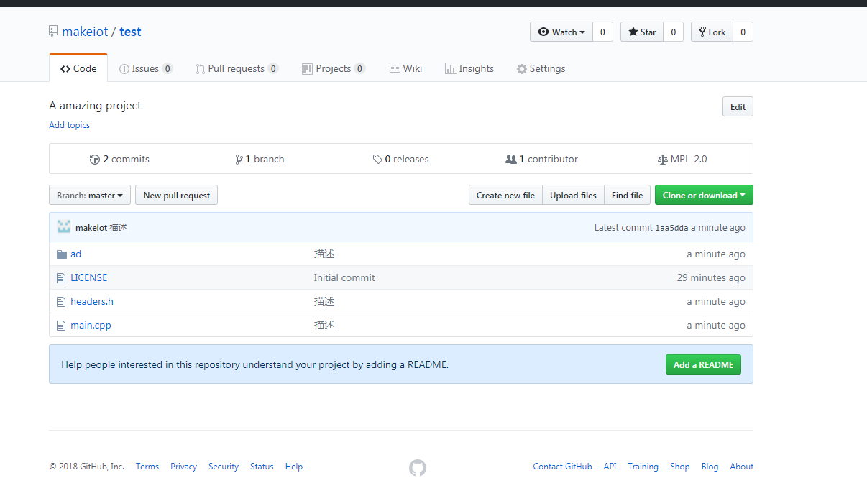This screenshot has width=867, height=496.
Task: View the Insights tab
Action: [x=469, y=69]
